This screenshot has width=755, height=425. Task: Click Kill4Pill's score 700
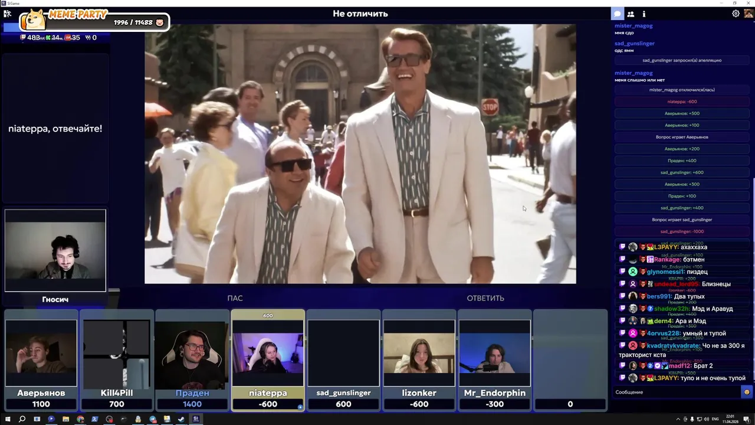117,404
